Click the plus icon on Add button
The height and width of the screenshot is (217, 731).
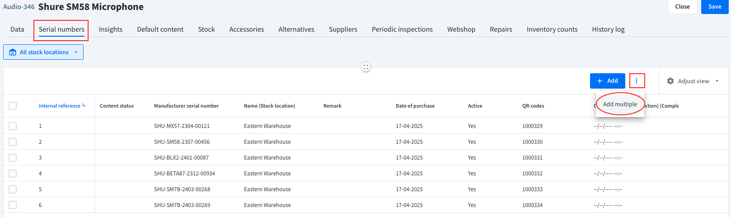(x=600, y=81)
